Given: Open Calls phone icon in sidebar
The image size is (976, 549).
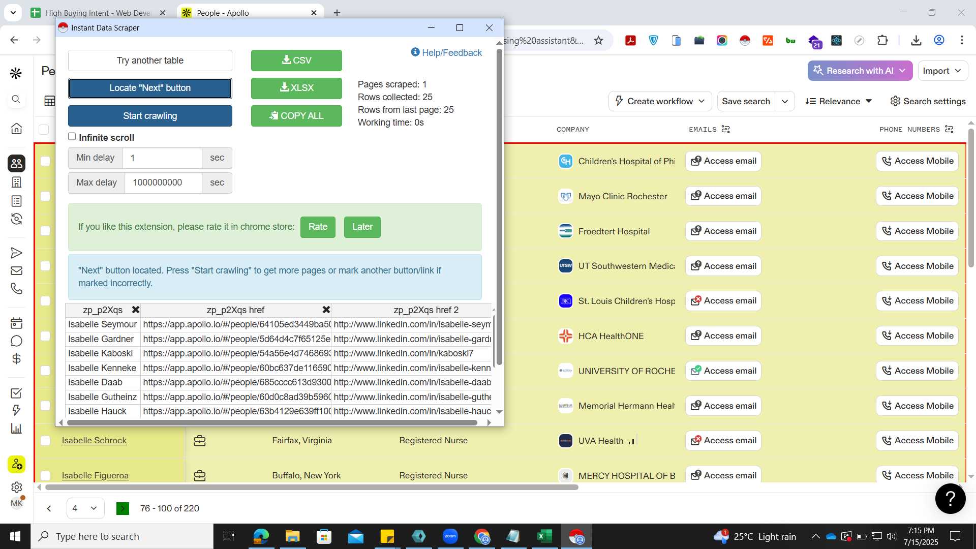Looking at the screenshot, I should 16,289.
